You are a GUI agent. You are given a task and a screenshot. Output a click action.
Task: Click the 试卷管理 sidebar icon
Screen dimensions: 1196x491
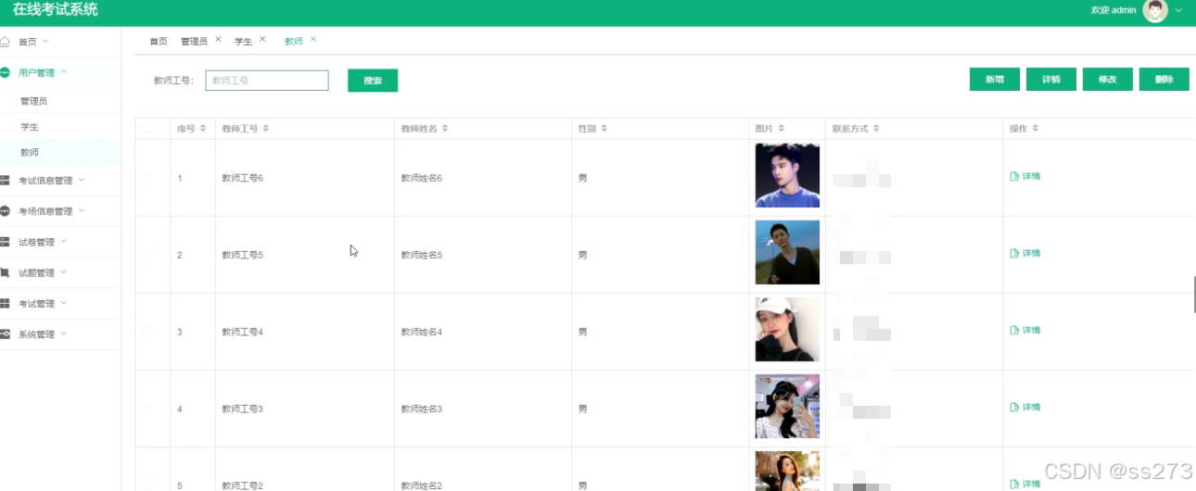click(x=5, y=242)
